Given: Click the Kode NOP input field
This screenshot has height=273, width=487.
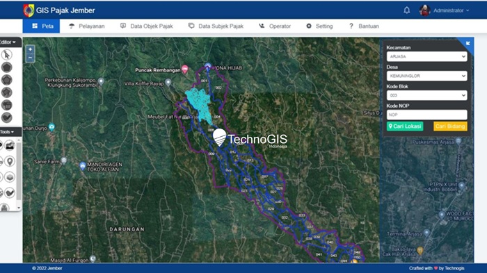Looking at the screenshot, I should 426,115.
